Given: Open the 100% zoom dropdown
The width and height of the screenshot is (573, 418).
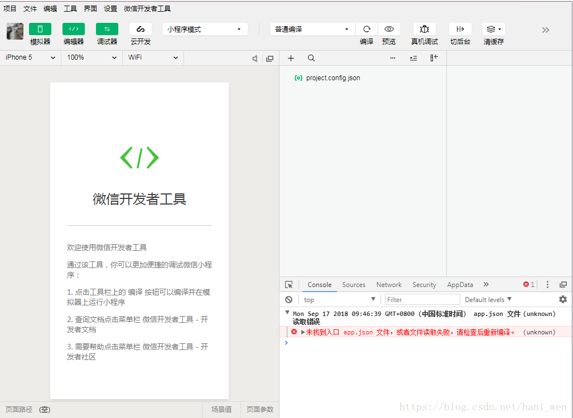Looking at the screenshot, I should pyautogui.click(x=92, y=57).
